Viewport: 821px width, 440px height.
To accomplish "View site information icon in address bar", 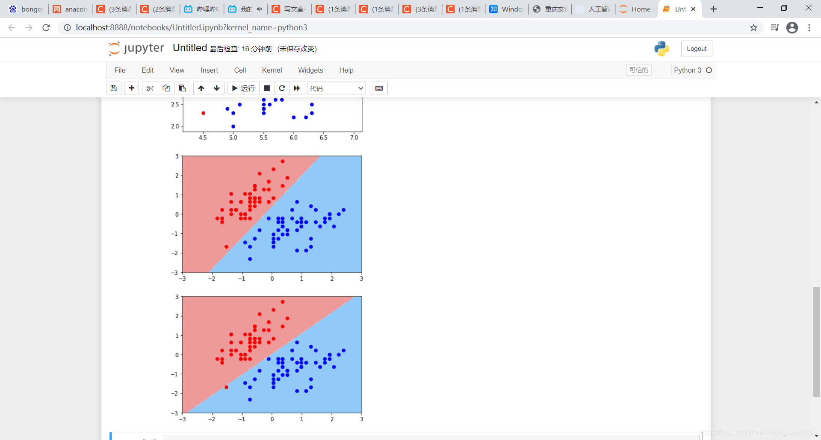I will (67, 27).
